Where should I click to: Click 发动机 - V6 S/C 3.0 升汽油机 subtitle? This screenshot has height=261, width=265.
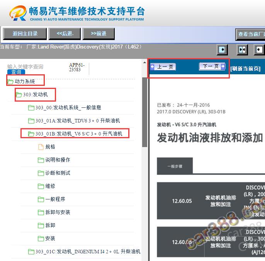pos(187,125)
